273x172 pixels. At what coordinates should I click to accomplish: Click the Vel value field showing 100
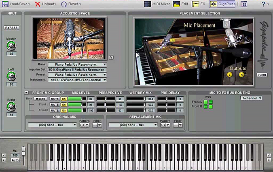[x=15, y=155]
